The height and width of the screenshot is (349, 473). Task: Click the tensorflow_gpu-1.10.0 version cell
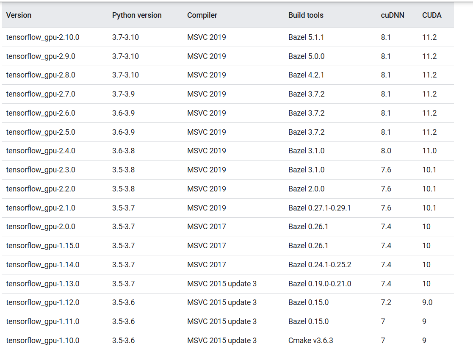(x=43, y=341)
